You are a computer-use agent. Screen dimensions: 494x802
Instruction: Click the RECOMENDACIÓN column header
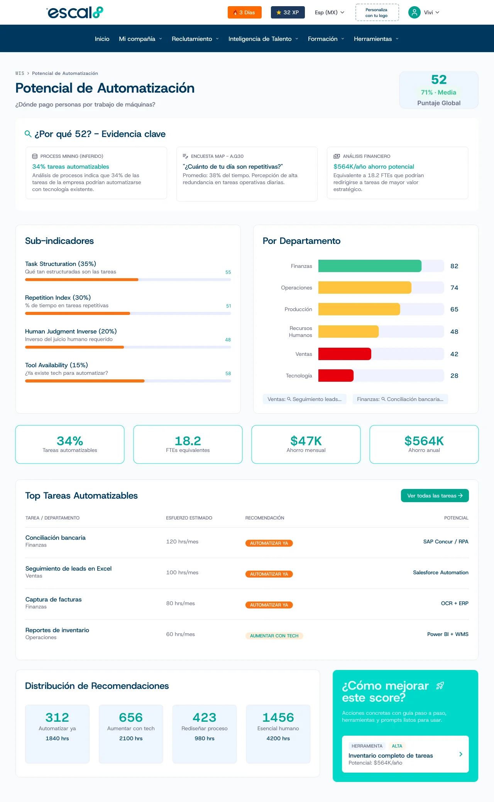pos(265,518)
